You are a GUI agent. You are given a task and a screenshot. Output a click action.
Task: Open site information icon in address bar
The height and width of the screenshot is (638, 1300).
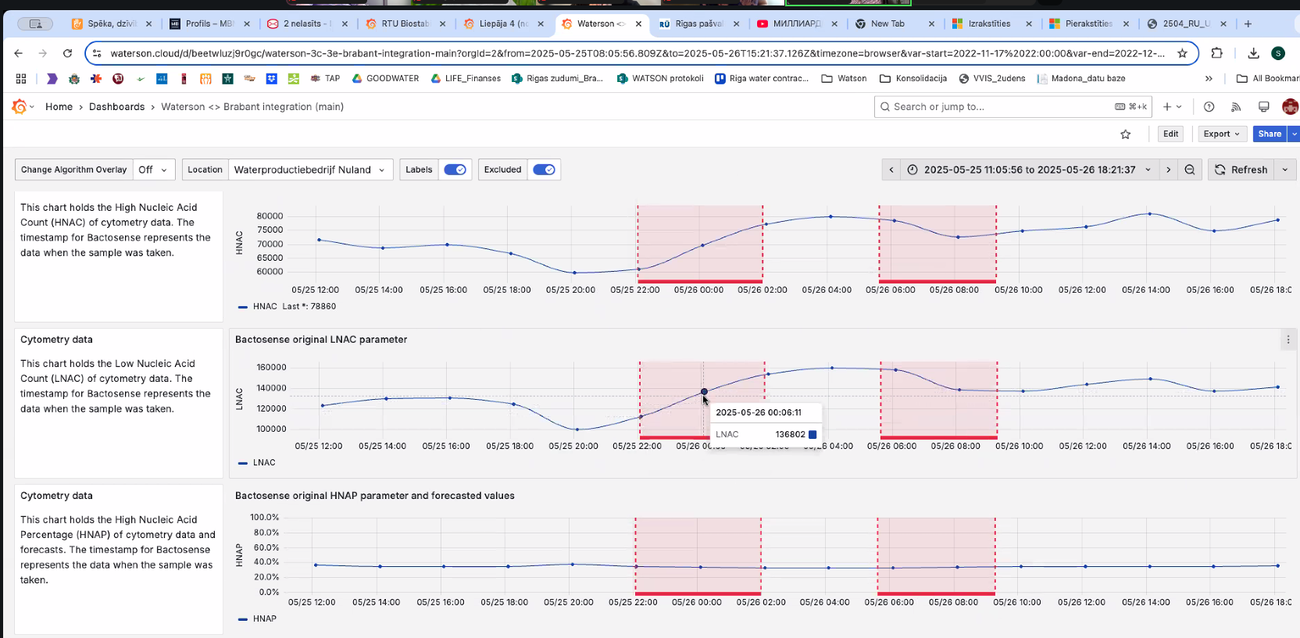[97, 53]
